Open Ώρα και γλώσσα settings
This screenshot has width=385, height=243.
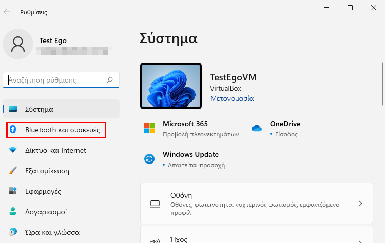(x=61, y=232)
